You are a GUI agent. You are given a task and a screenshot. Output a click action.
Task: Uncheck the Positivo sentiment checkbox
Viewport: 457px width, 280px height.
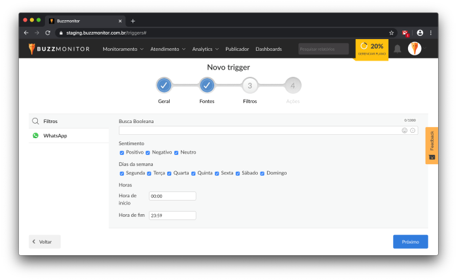[122, 152]
